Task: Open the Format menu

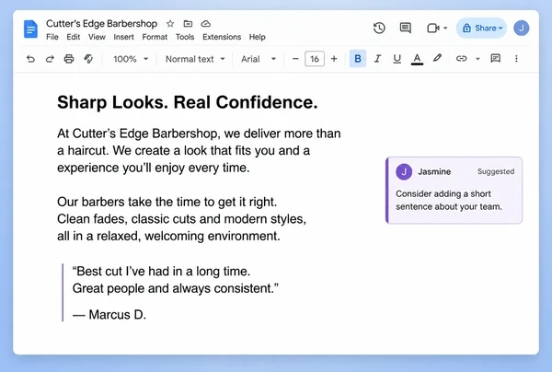Action: pos(155,37)
